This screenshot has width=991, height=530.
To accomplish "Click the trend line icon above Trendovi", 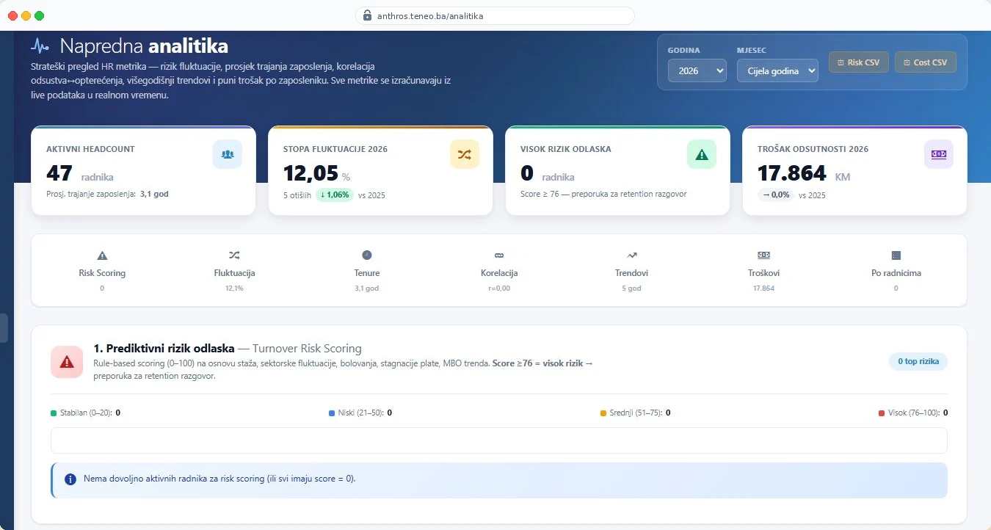I will point(631,255).
